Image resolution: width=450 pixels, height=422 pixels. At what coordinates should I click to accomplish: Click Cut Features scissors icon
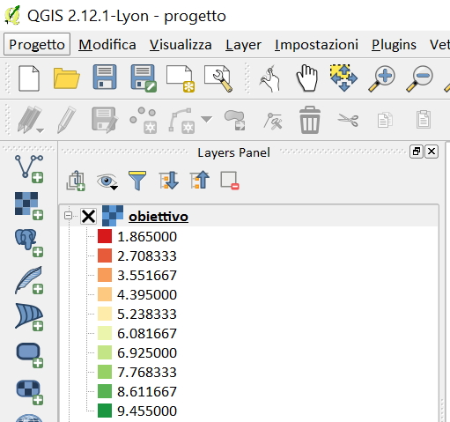(348, 120)
